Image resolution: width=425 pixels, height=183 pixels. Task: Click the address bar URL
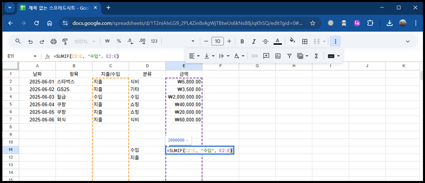187,23
